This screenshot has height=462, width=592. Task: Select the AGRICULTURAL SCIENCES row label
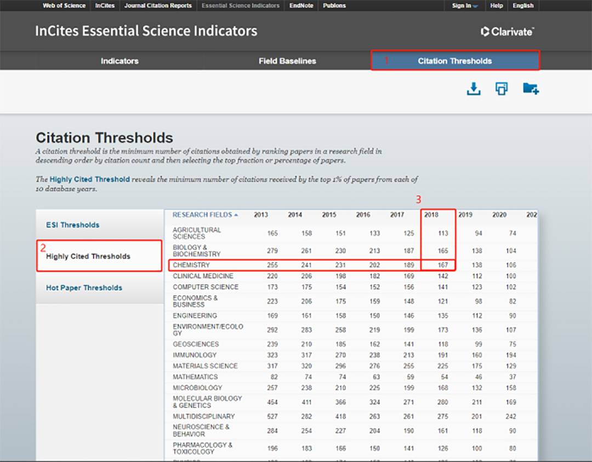point(197,233)
